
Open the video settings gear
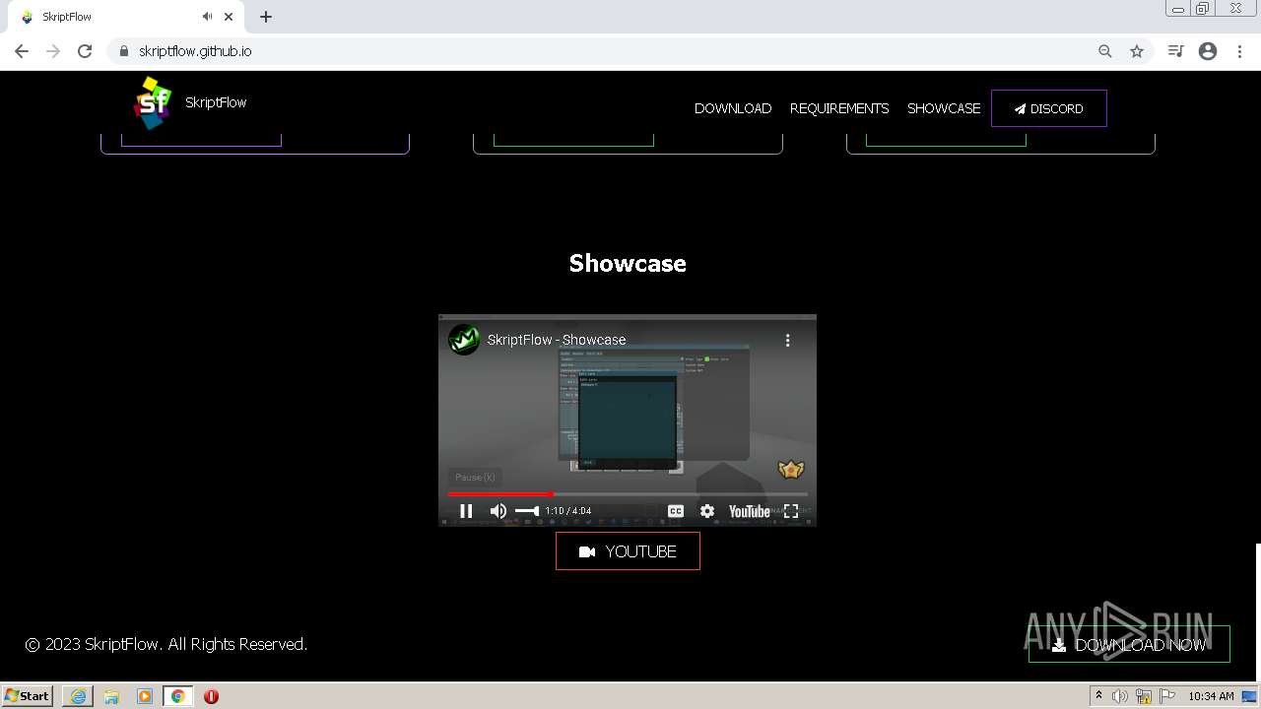(707, 511)
